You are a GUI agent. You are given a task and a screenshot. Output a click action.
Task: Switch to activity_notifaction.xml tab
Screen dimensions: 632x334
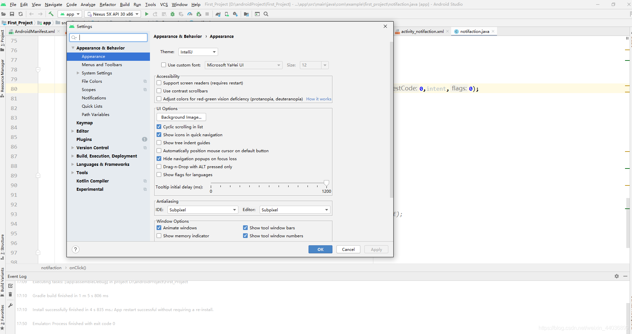pos(422,31)
